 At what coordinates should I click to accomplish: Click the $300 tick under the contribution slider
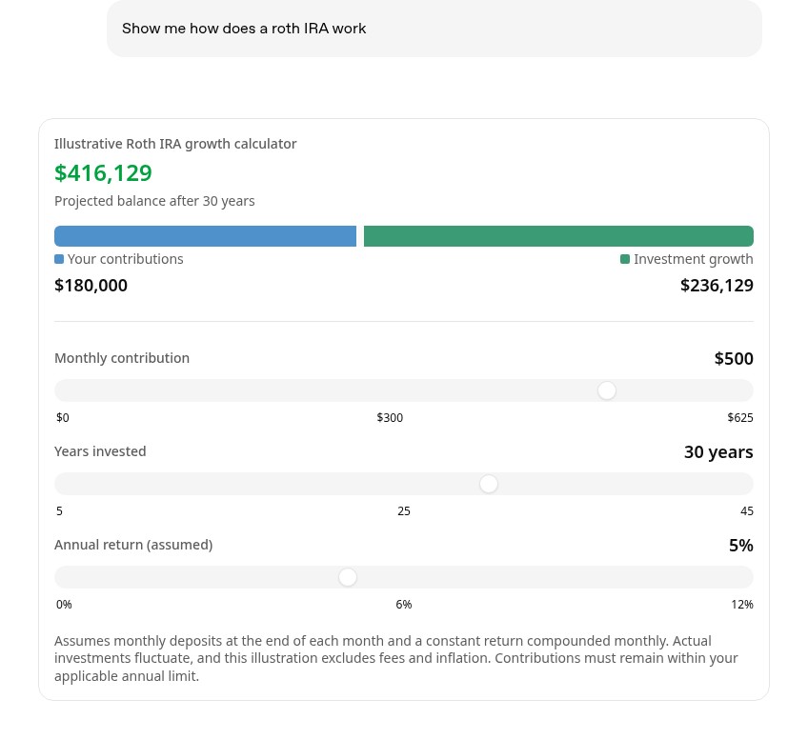click(x=390, y=418)
